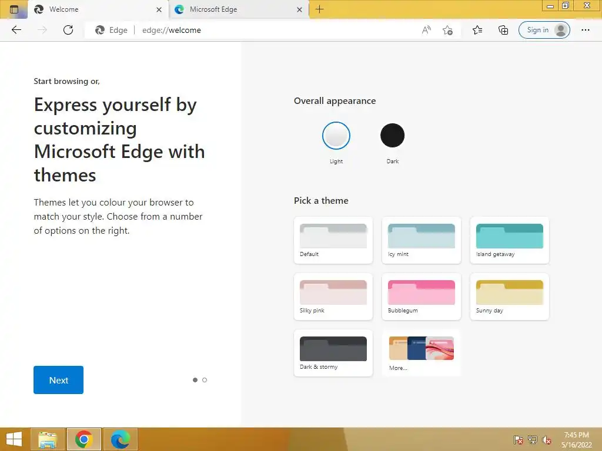Viewport: 602px width, 451px height.
Task: Click the Sign in button
Action: coord(544,30)
